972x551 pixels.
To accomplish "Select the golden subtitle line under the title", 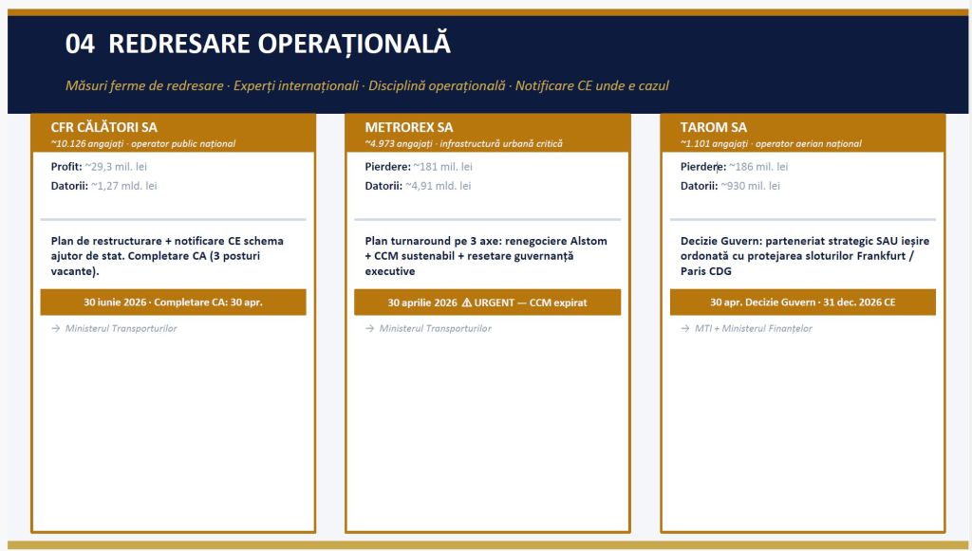I will [x=366, y=85].
